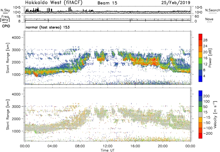Click the 'N.Search' legend label
Viewport: 220px width, 152px height.
(x=212, y=10)
